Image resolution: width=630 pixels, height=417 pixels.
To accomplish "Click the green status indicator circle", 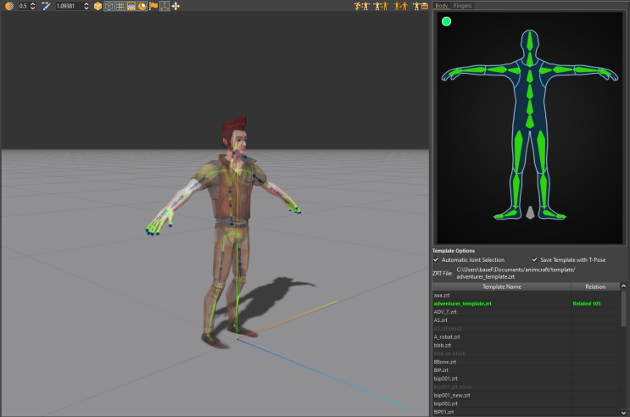I will point(446,21).
